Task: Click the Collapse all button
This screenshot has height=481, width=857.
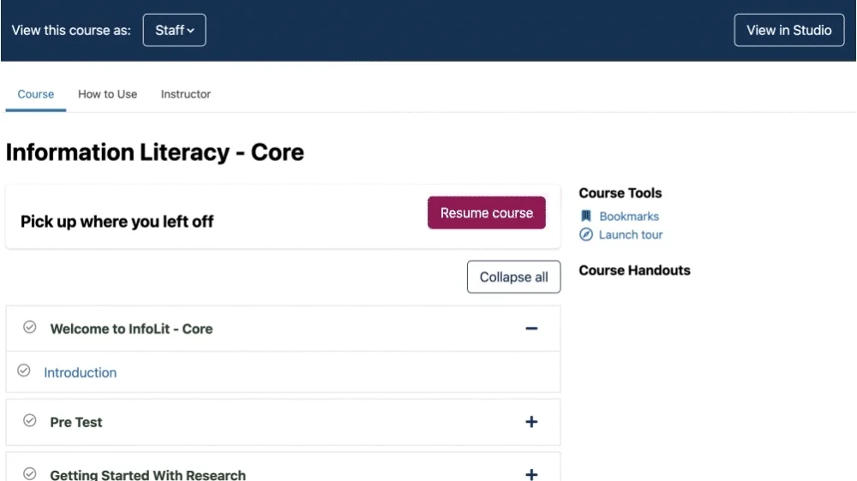Action: pyautogui.click(x=513, y=276)
